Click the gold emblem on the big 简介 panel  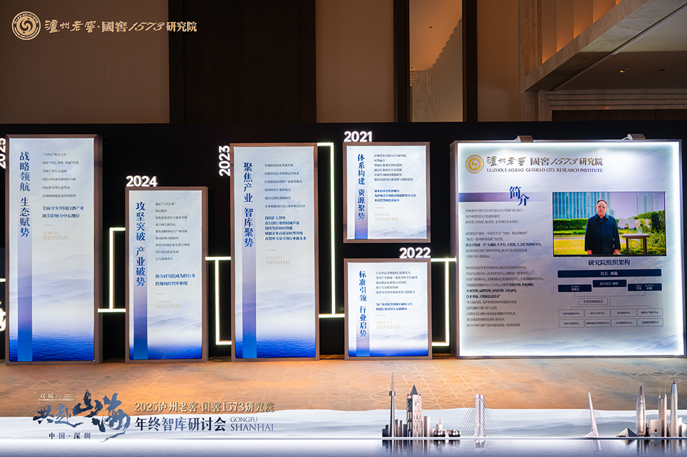click(x=474, y=164)
